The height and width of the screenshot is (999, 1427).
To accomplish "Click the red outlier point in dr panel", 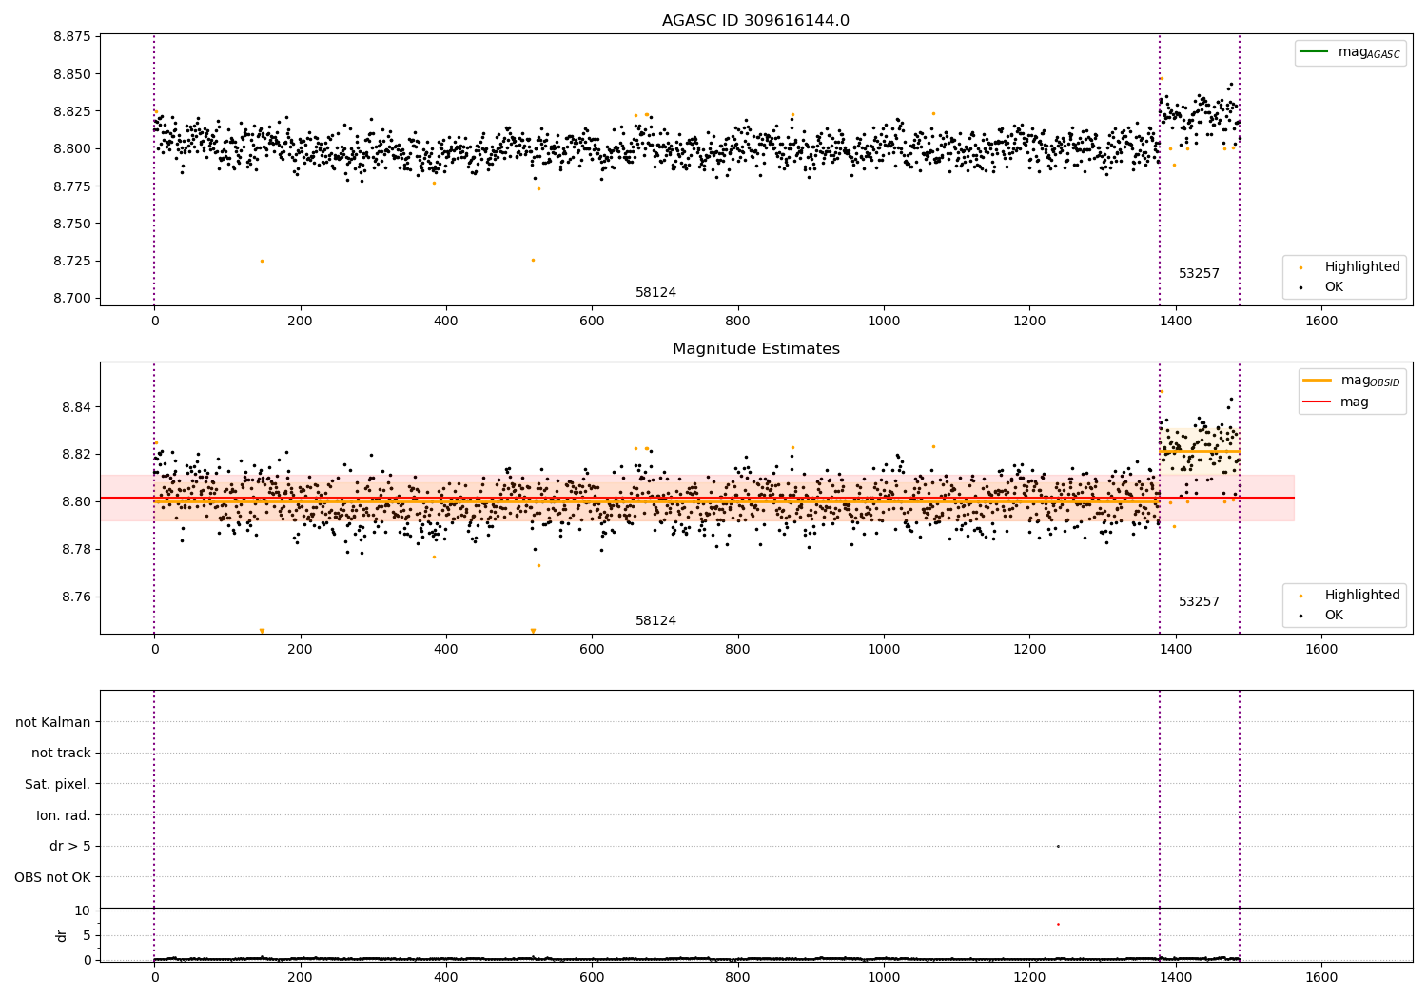I will coord(1058,924).
